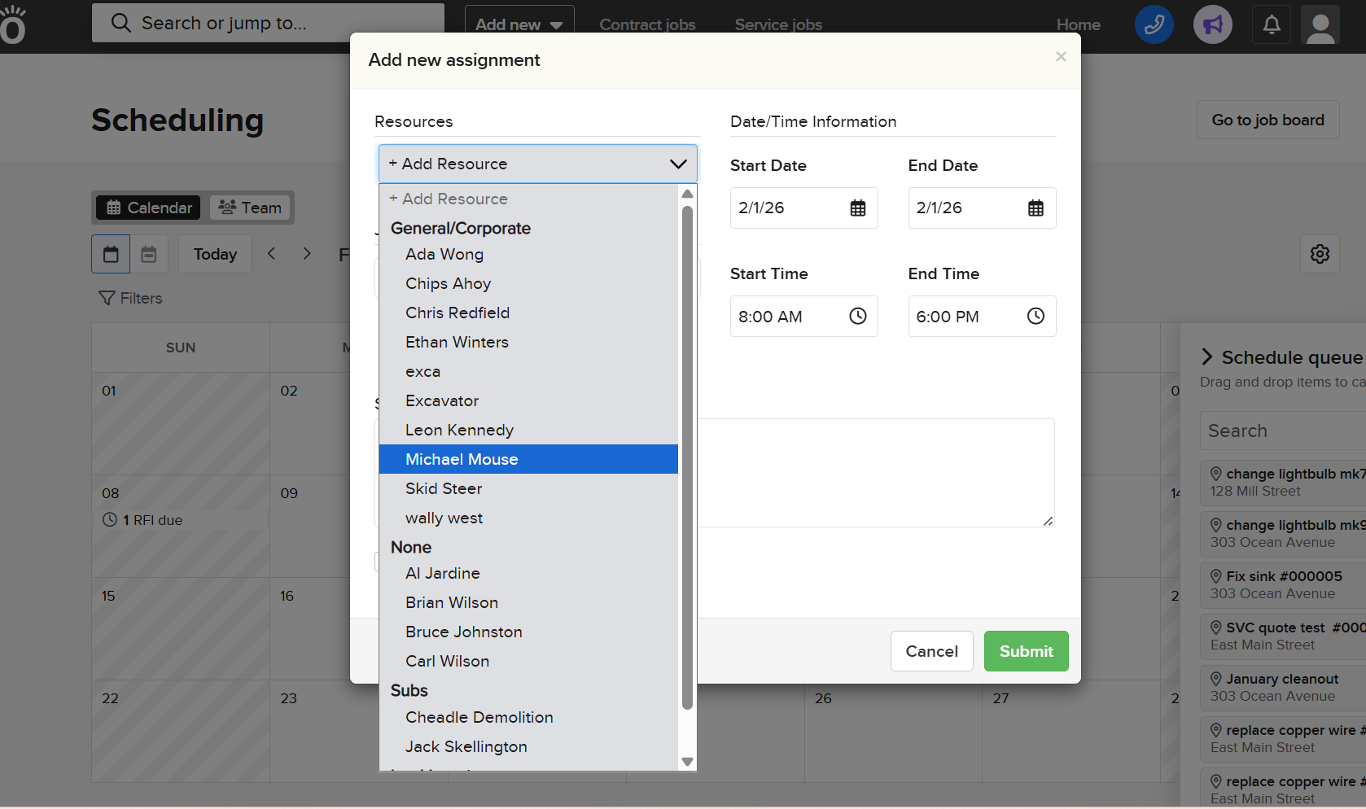Open Service jobs
The image size is (1366, 809).
point(777,24)
